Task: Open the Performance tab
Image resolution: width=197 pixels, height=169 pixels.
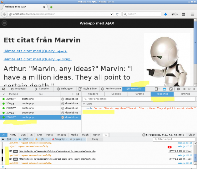Action: [x=111, y=89]
